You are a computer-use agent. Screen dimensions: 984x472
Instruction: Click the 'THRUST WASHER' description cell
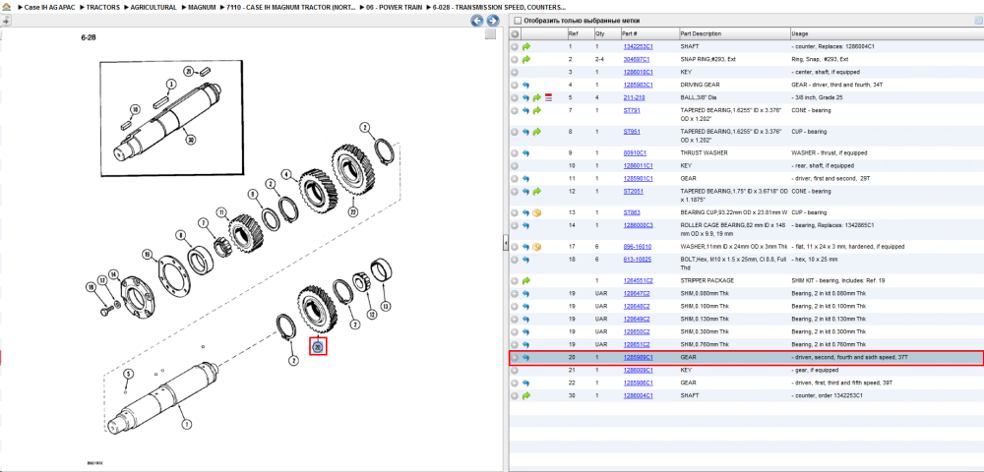coord(703,153)
